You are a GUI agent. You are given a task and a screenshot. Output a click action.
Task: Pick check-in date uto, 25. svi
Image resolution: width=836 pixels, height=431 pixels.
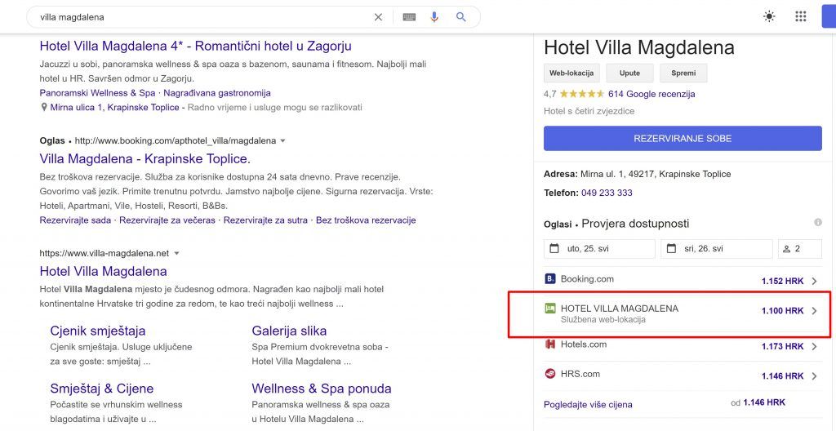pyautogui.click(x=599, y=249)
